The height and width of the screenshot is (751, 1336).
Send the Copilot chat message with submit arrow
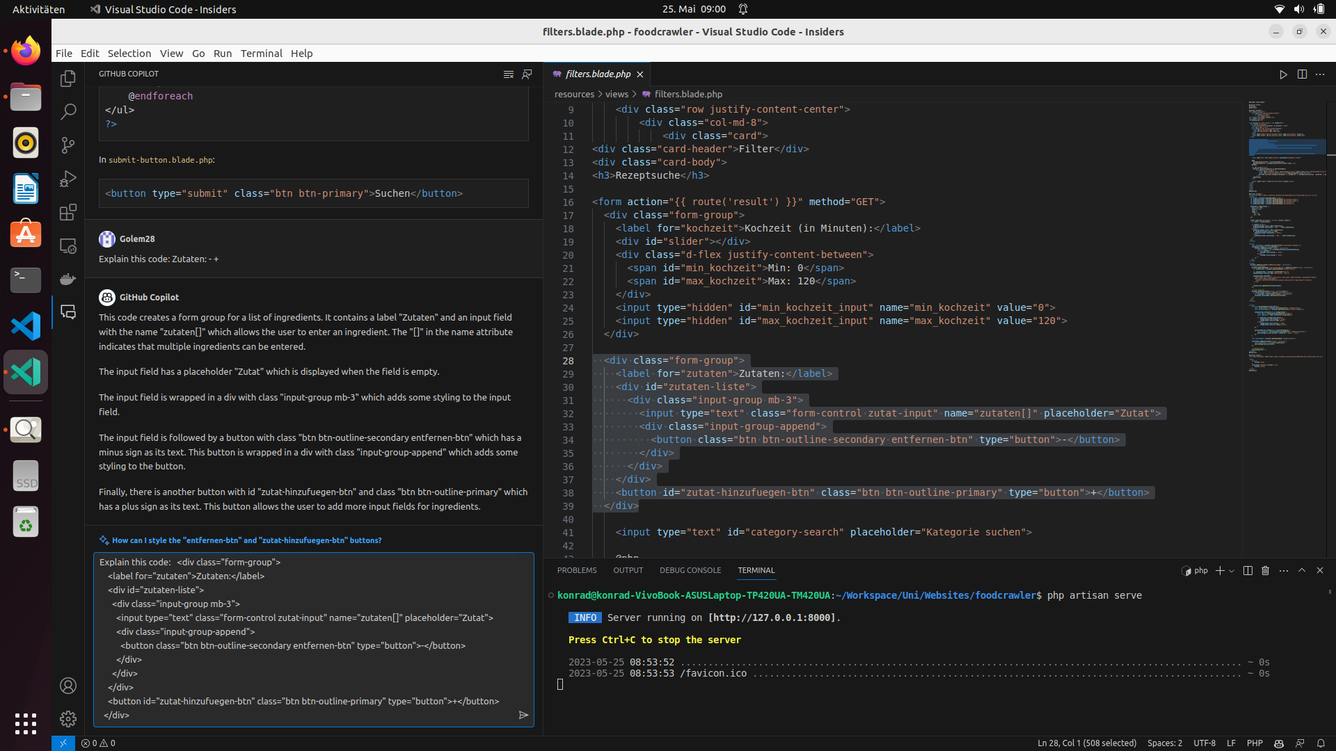[524, 715]
